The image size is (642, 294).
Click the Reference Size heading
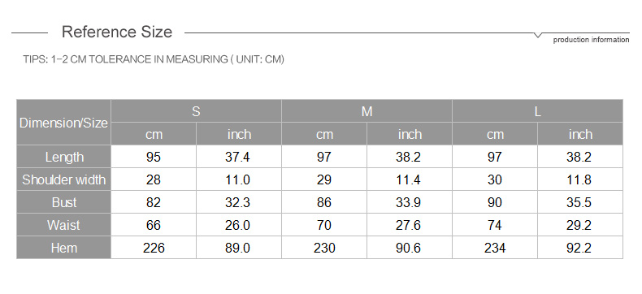117,32
